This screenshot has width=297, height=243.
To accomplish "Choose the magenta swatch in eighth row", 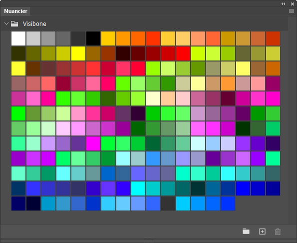I will (x=93, y=143).
